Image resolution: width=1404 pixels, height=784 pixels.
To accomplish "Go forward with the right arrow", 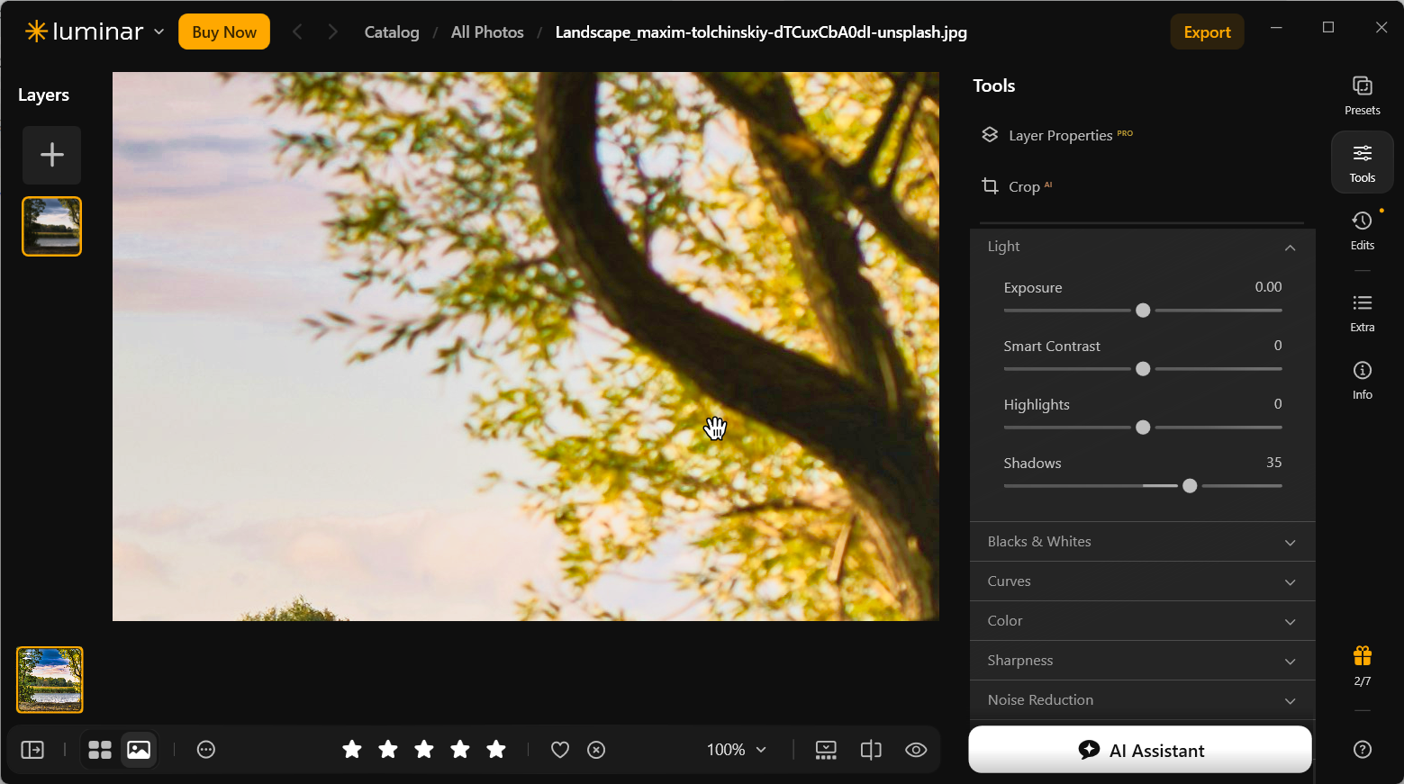I will pyautogui.click(x=333, y=32).
